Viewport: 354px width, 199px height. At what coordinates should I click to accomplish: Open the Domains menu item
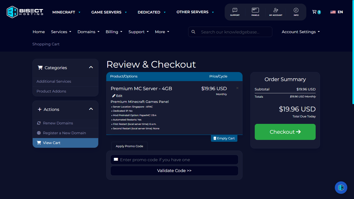tap(88, 32)
